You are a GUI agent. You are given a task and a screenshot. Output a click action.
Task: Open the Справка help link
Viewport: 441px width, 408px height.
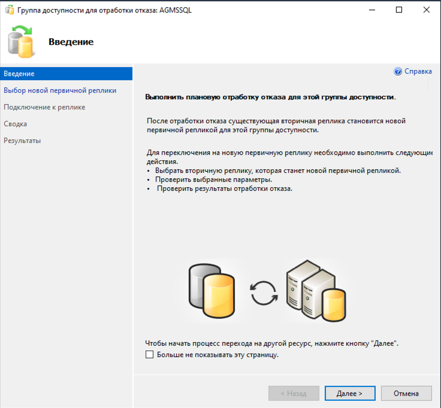click(418, 71)
